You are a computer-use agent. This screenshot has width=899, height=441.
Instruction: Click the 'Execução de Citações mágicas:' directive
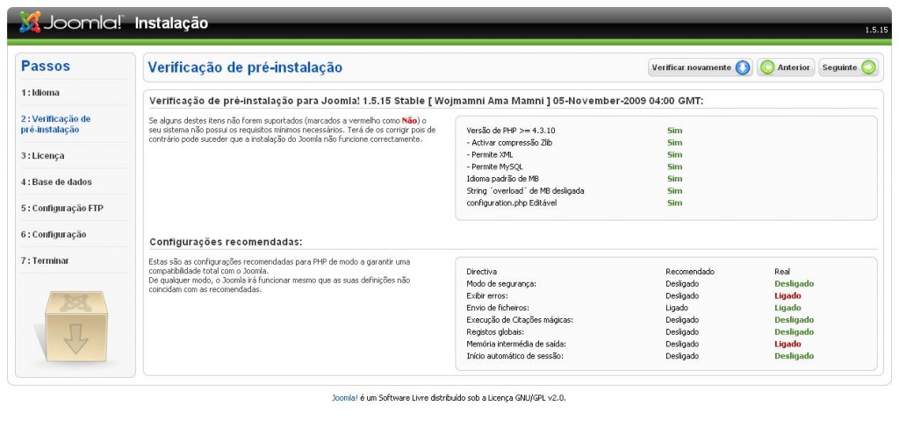point(520,320)
